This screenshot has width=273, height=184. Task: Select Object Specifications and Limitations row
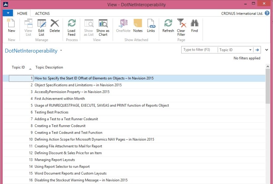pyautogui.click(x=134, y=85)
